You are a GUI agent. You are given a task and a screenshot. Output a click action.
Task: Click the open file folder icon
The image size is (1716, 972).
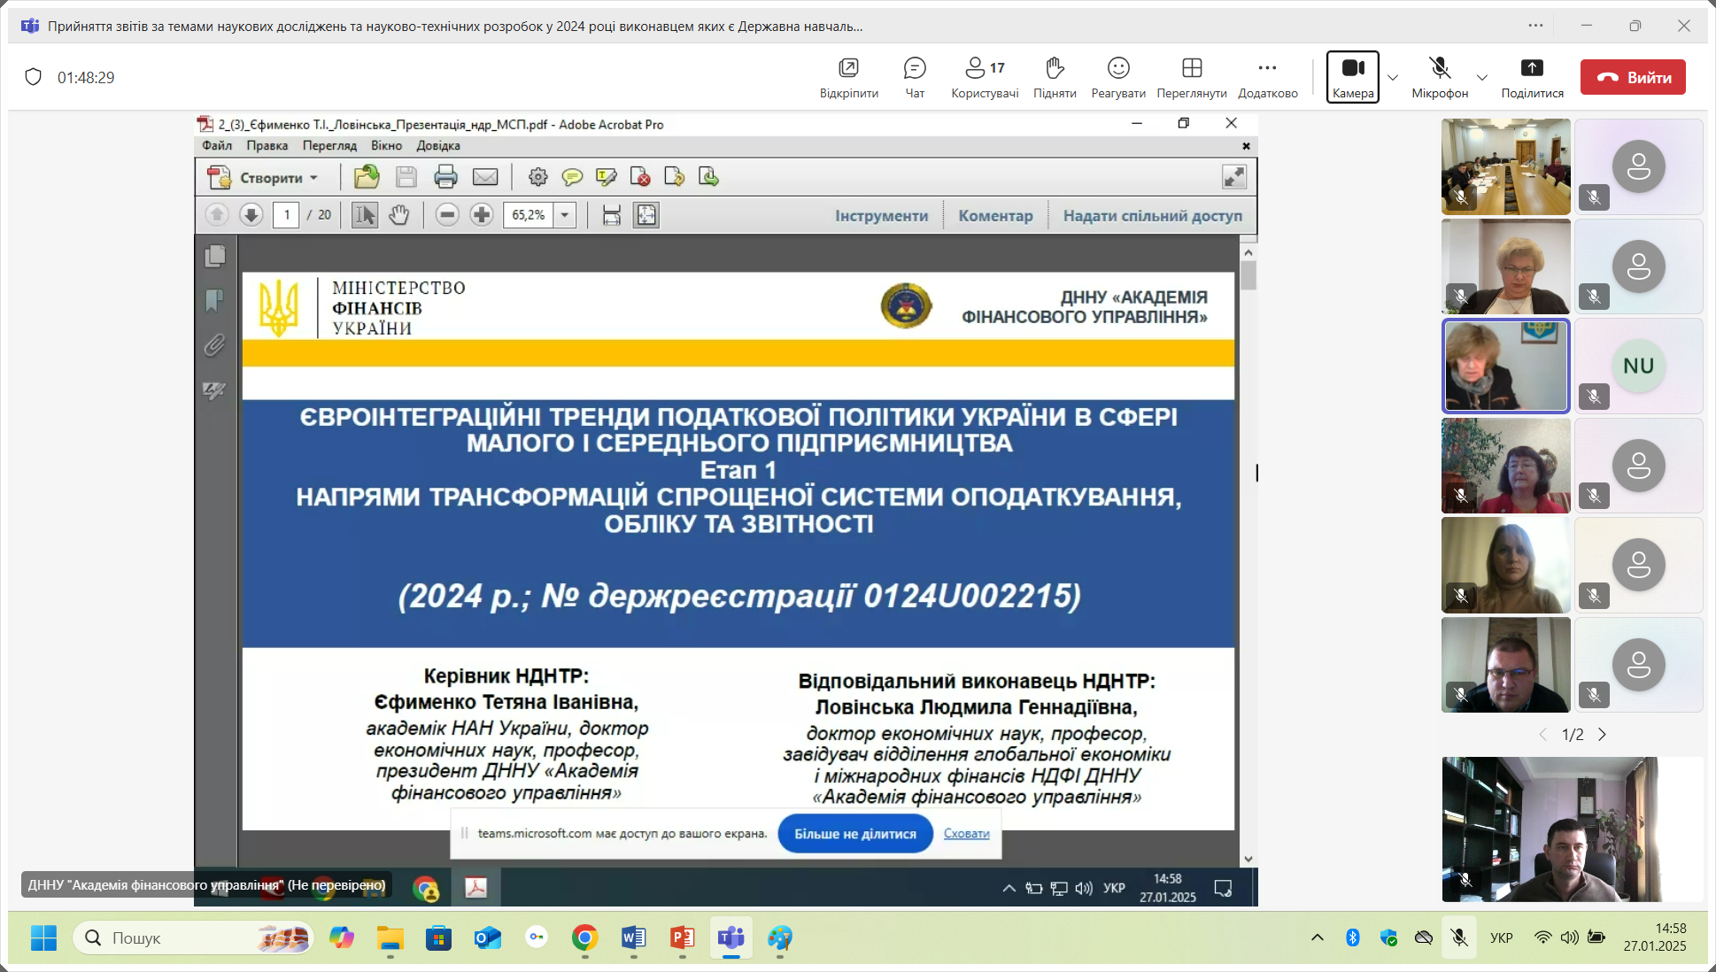click(x=367, y=177)
